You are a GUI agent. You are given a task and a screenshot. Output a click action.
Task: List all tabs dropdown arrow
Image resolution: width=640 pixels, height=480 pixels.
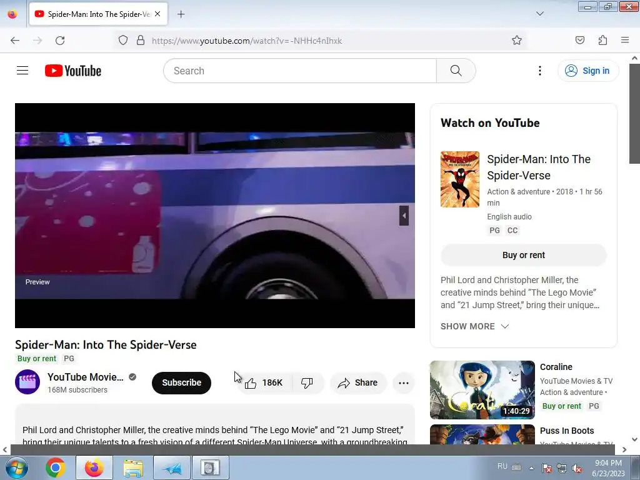[x=539, y=14]
